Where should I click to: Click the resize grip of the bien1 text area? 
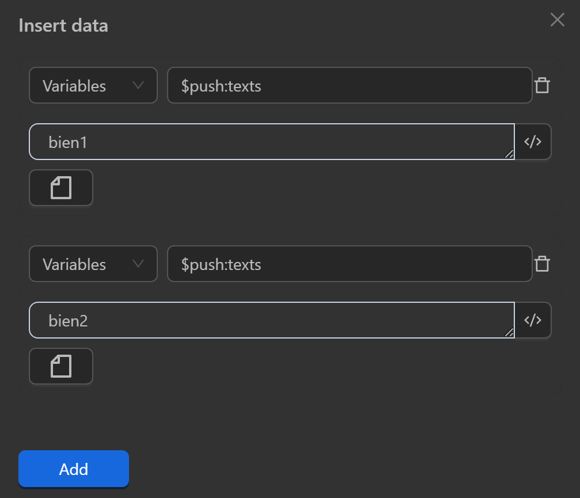[509, 153]
